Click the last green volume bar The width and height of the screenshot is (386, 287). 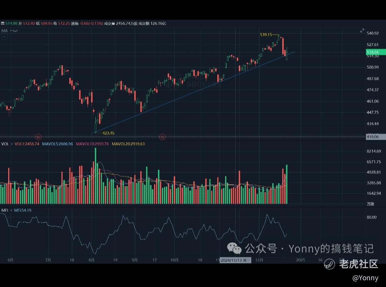[287, 184]
